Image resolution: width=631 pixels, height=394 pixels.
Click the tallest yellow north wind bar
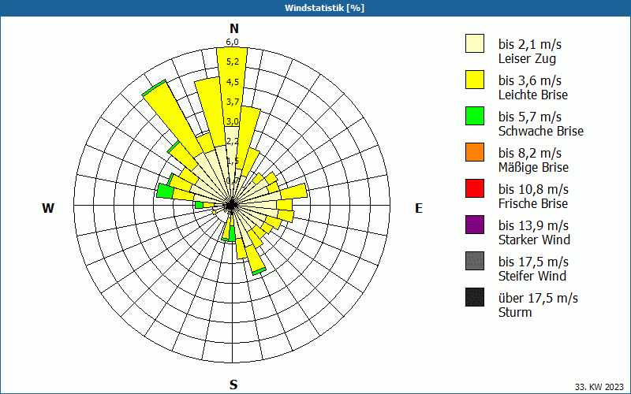[232, 88]
